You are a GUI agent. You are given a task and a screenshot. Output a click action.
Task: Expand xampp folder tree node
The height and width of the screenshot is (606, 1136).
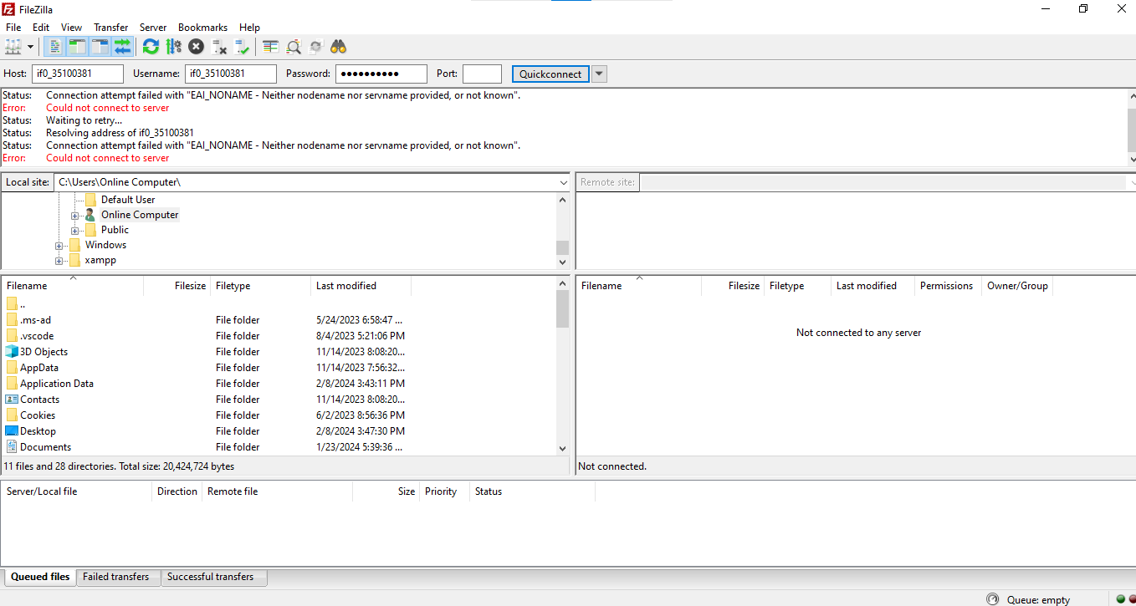59,261
